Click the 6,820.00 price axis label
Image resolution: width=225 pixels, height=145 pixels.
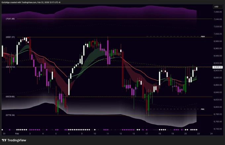[218, 100]
